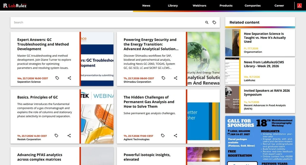Click the date Th, 23.7.2026 17:00 CEST
This screenshot has height=165, width=306.
138,136
